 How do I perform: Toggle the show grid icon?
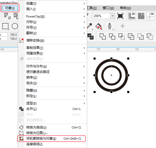click(141, 16)
